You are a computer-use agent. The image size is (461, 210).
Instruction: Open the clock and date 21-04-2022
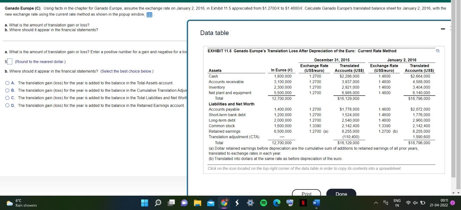click(439, 203)
